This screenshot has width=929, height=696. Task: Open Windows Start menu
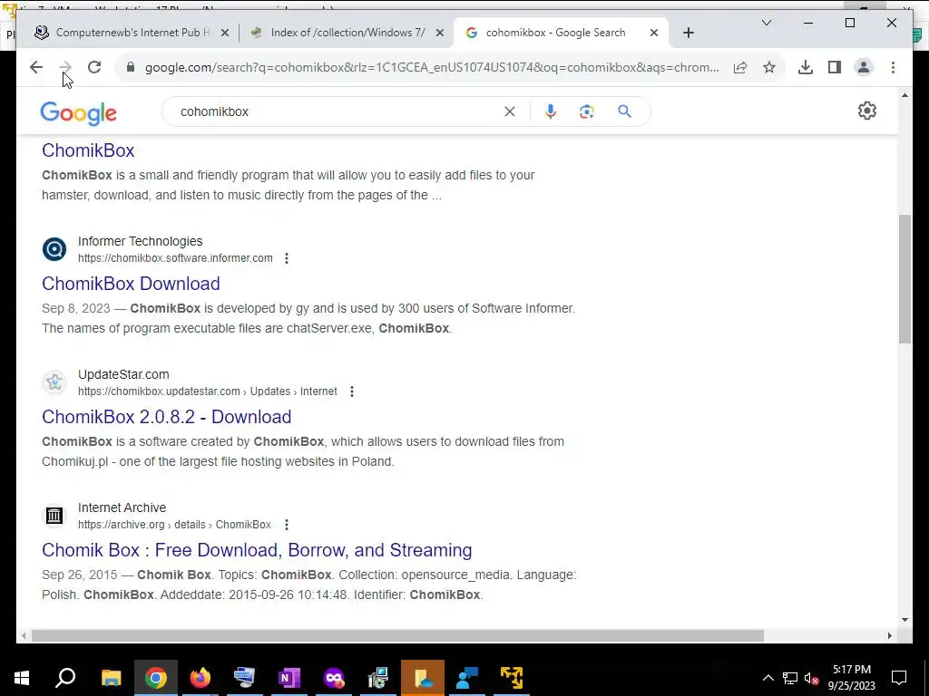22,678
